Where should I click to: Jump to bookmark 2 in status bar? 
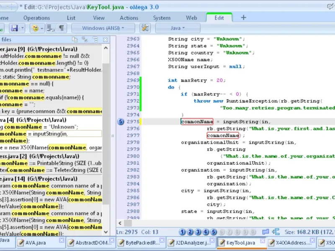click(190, 232)
